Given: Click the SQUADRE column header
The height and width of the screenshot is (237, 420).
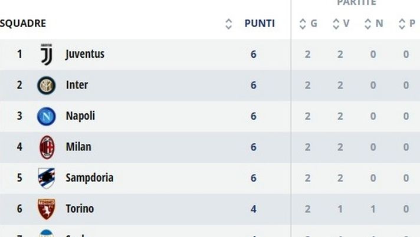Looking at the screenshot, I should [x=23, y=24].
